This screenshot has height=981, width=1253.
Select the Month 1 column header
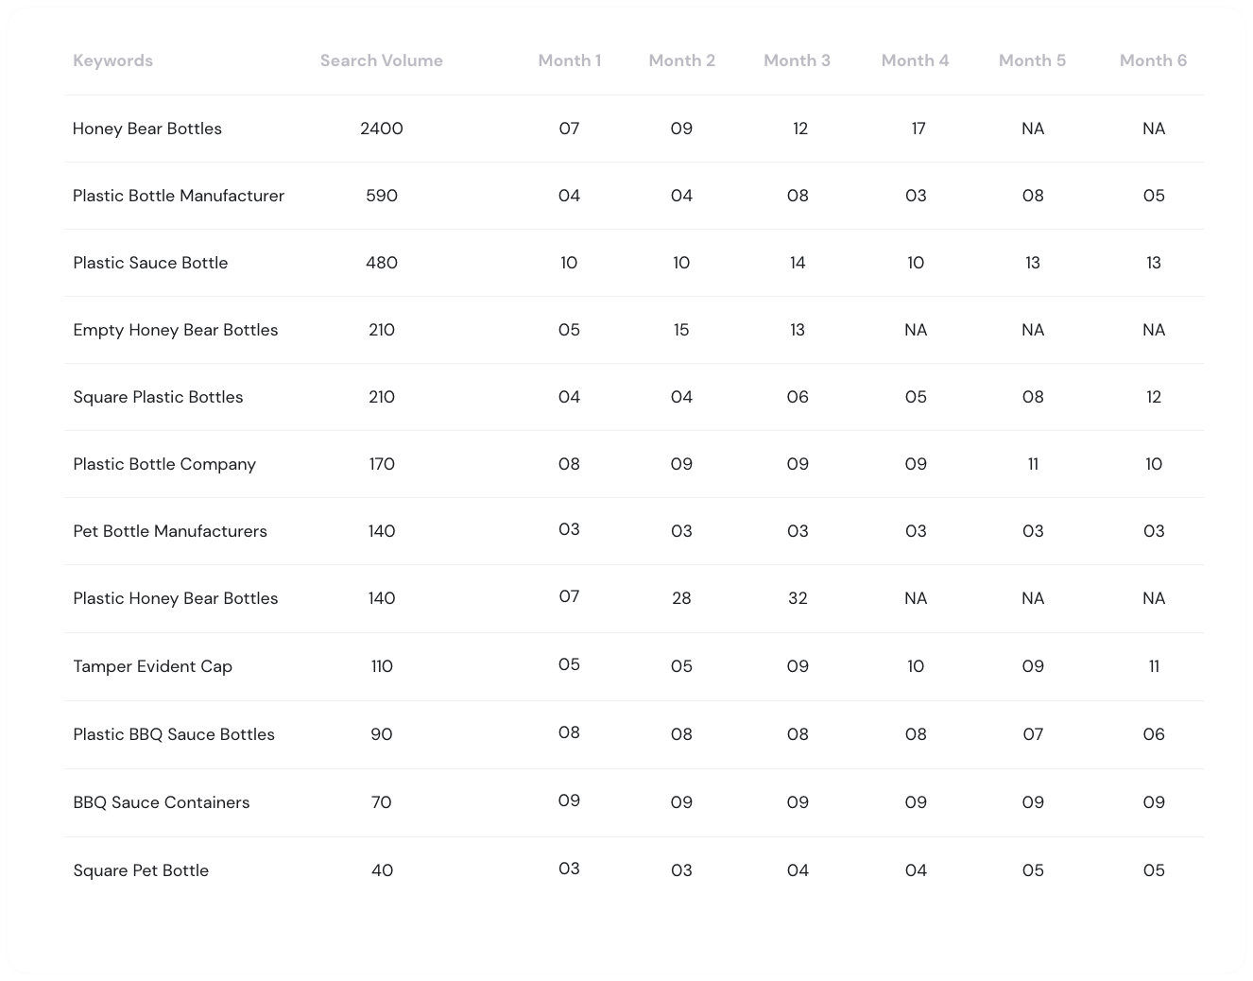click(x=569, y=60)
